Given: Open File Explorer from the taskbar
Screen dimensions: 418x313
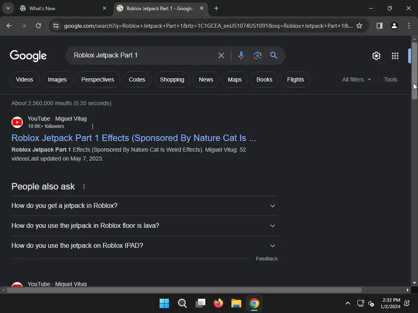Looking at the screenshot, I should [x=236, y=303].
